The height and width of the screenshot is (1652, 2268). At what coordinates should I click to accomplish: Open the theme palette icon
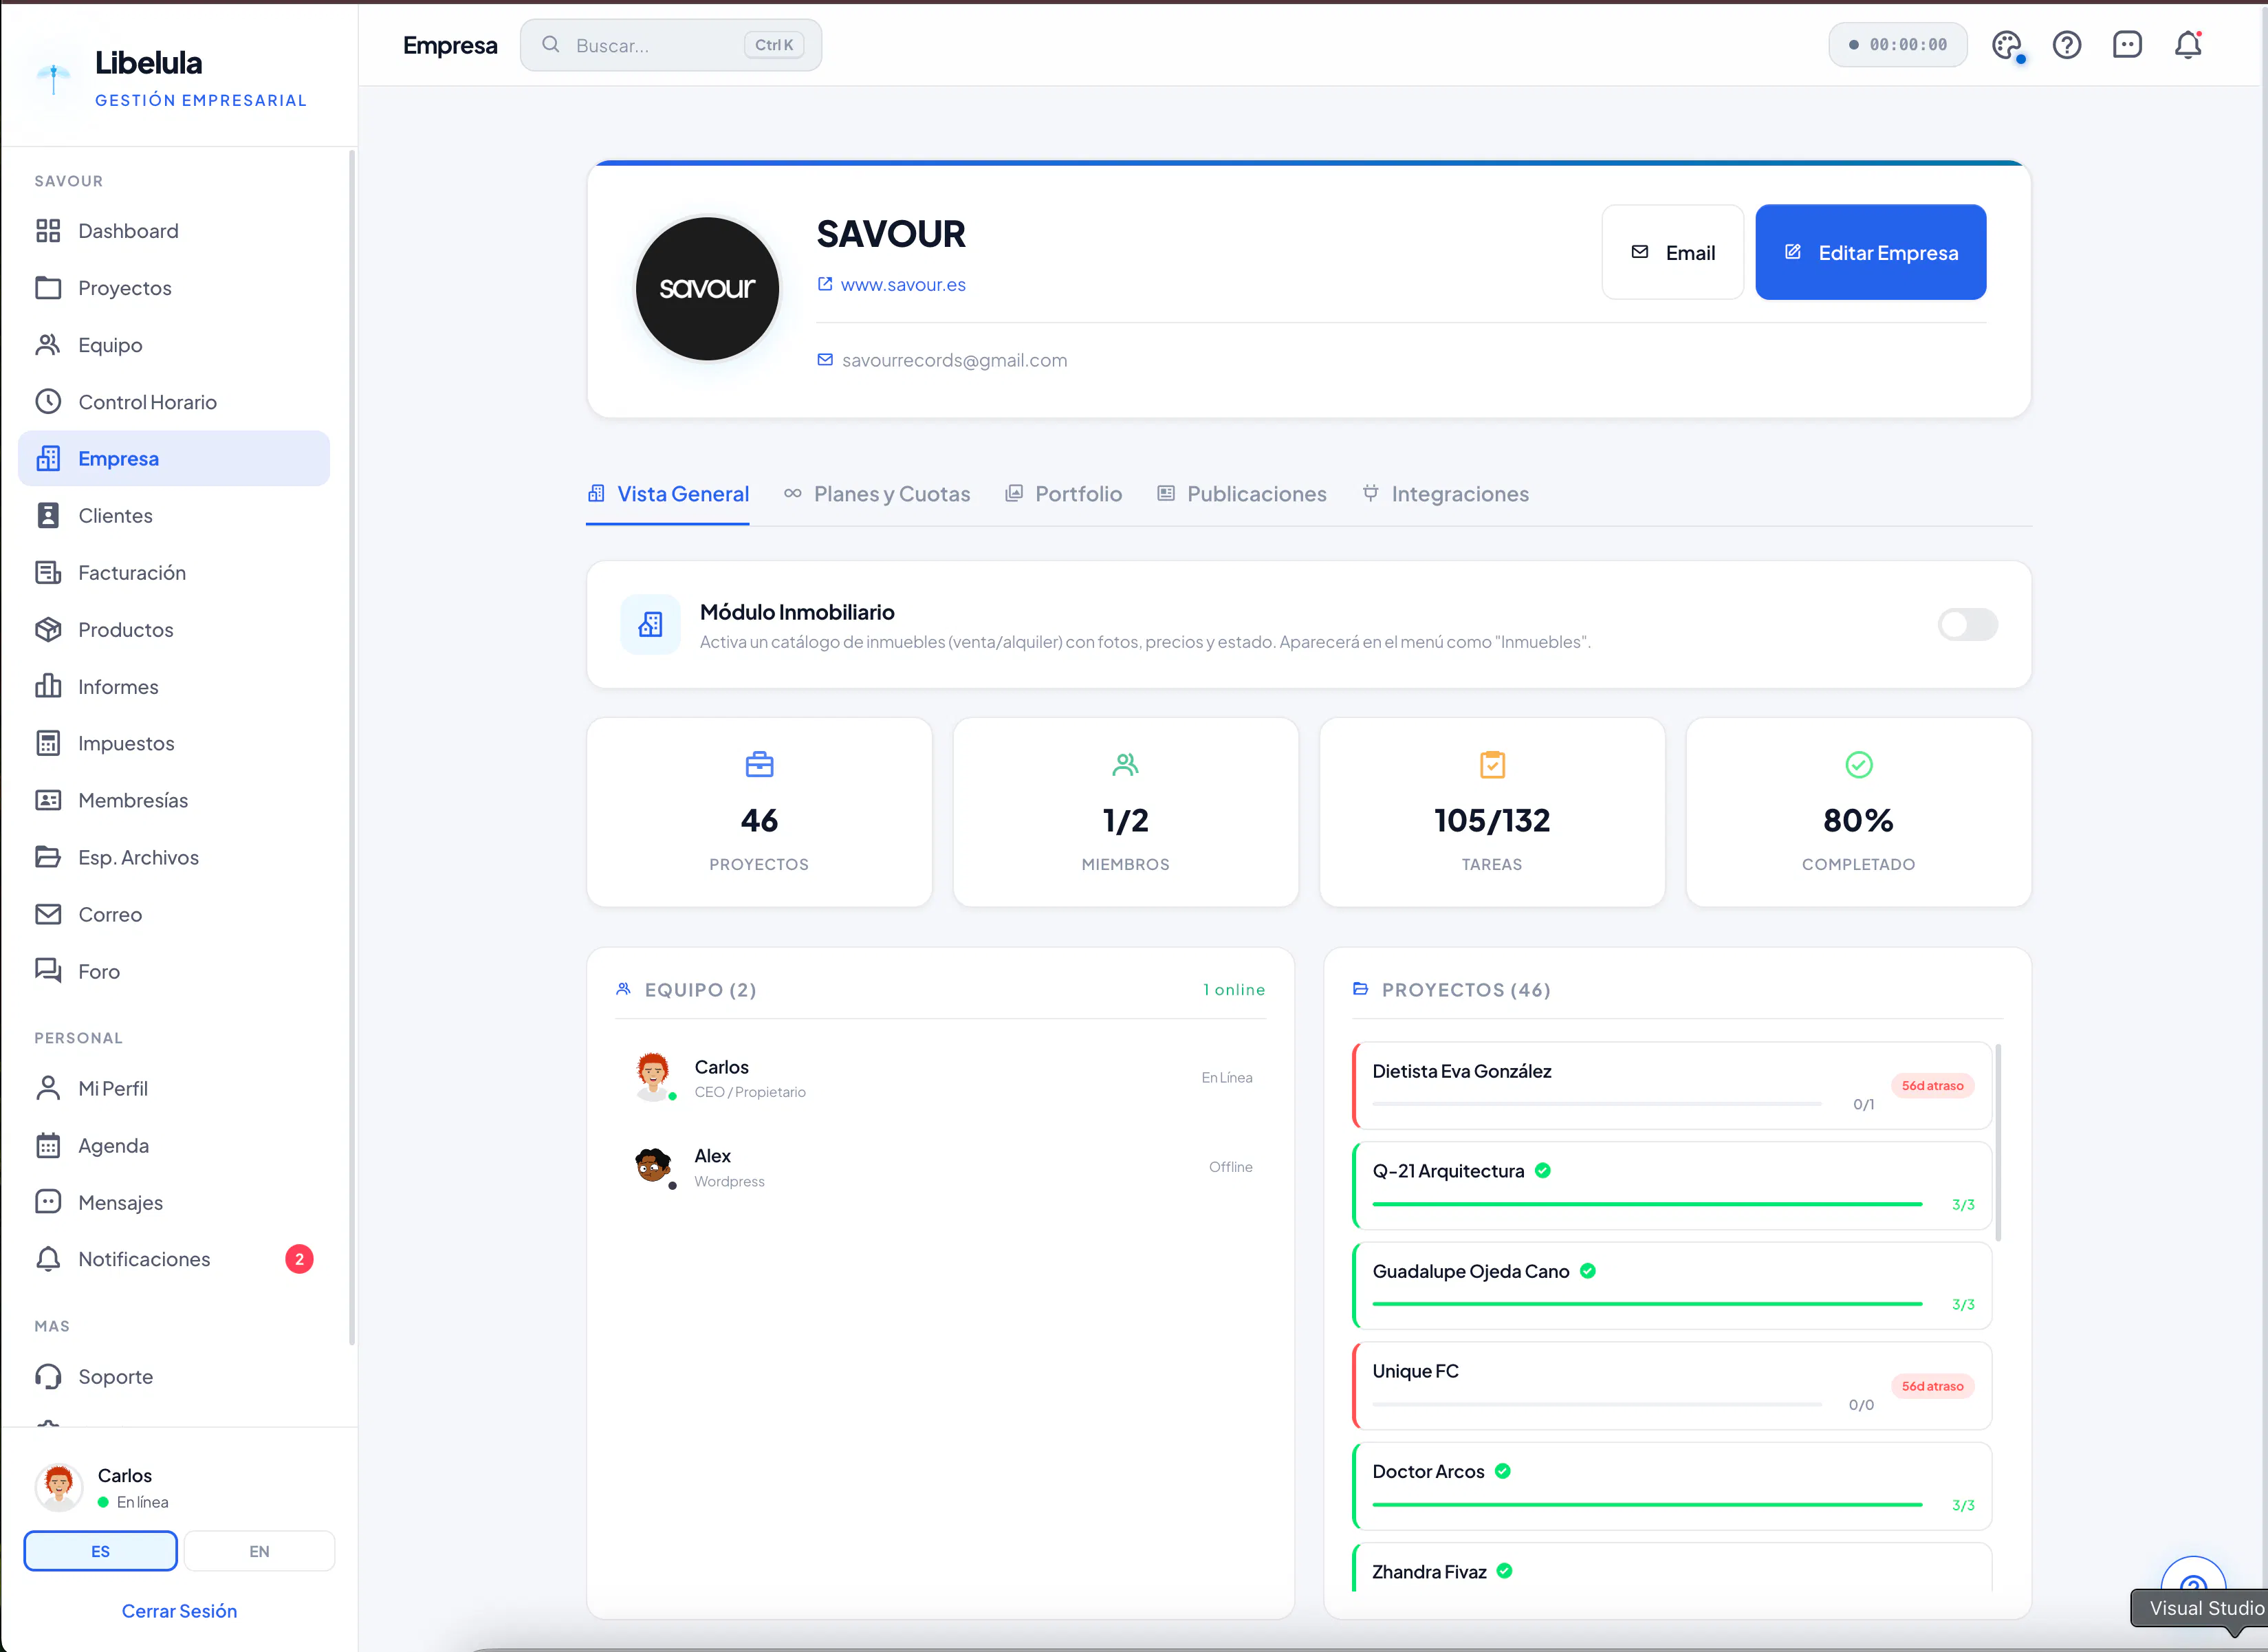[2006, 45]
